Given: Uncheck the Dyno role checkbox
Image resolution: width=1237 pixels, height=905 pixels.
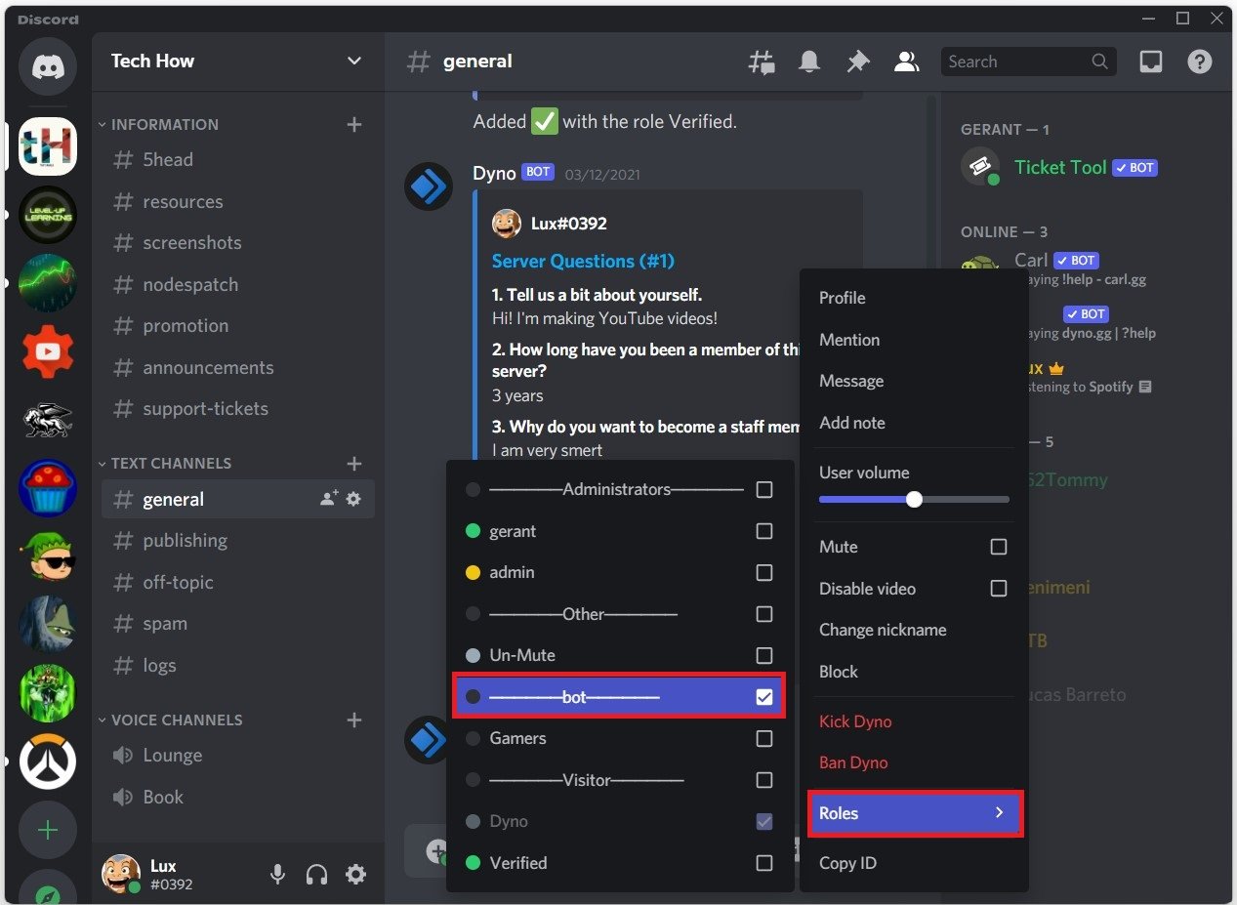Looking at the screenshot, I should click(764, 821).
